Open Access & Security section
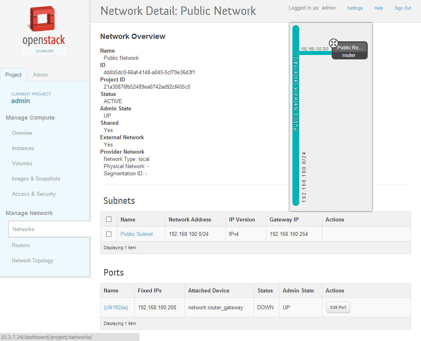This screenshot has height=341, width=421. pos(34,194)
